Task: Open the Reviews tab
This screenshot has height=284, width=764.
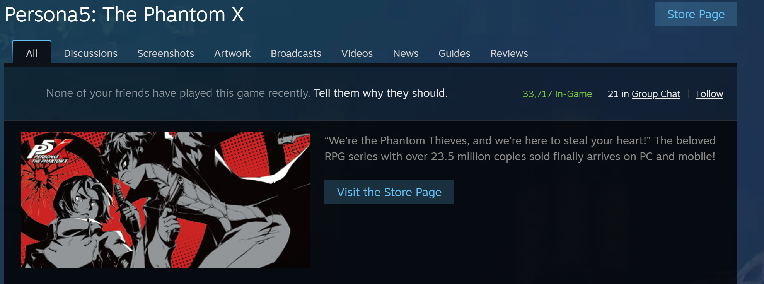Action: click(509, 53)
